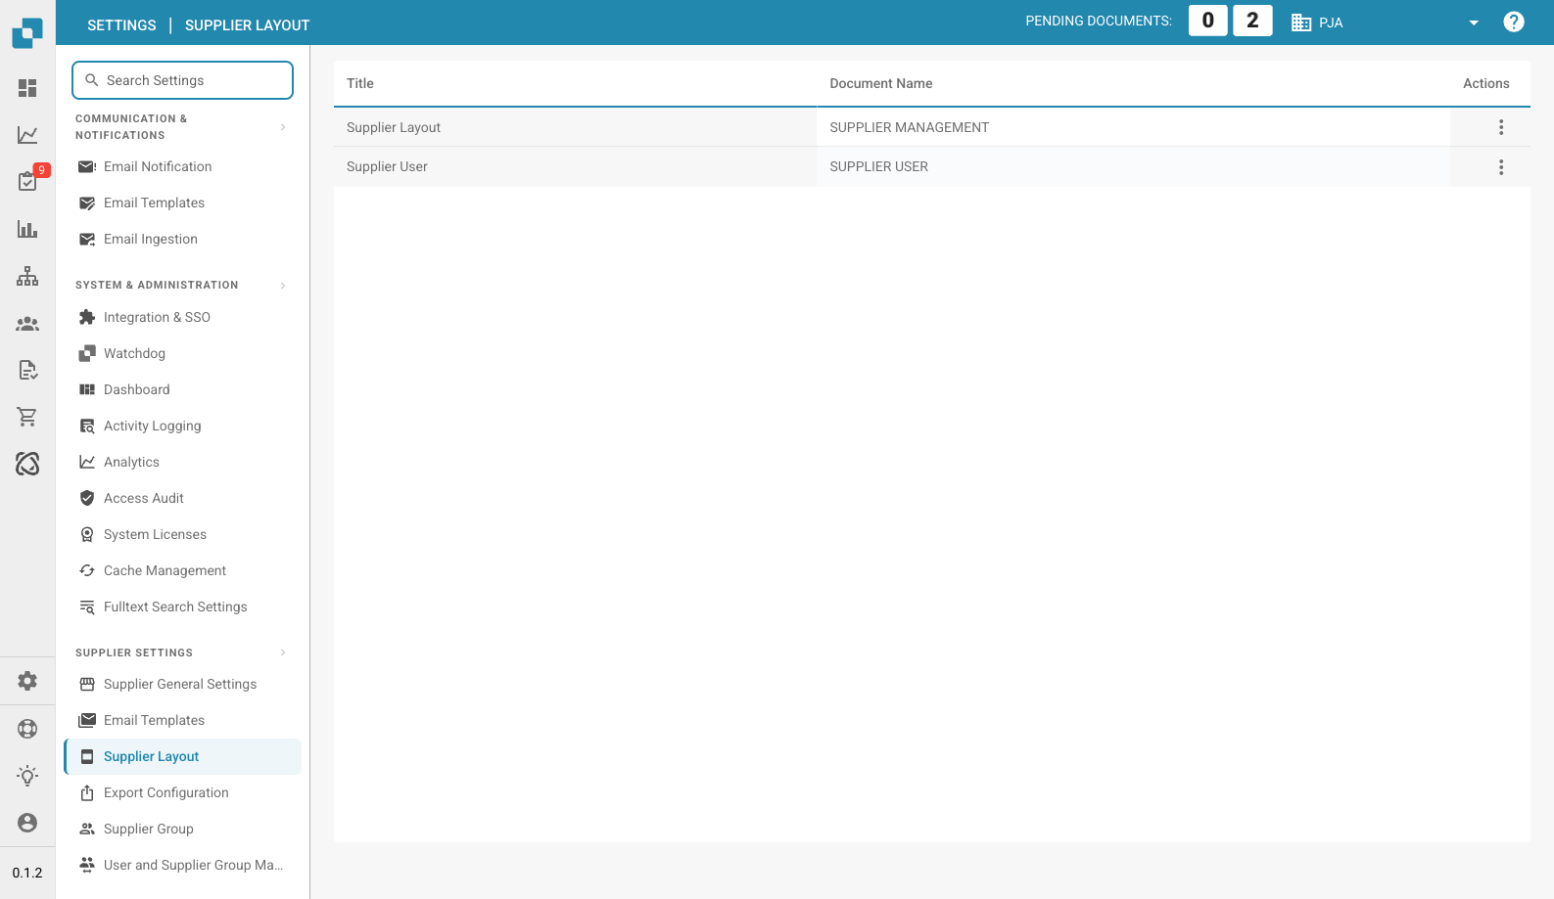Open the PJA company dropdown

pyautogui.click(x=1386, y=22)
